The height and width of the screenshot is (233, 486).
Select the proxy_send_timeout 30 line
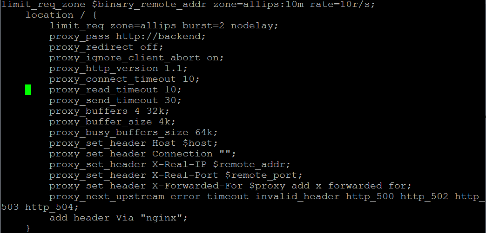pos(115,100)
